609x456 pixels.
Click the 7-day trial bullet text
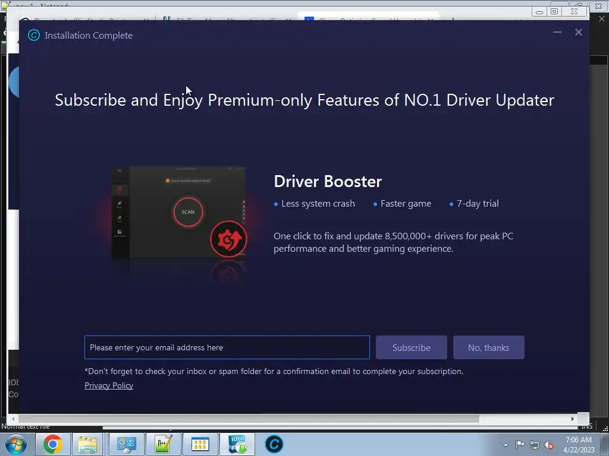click(x=478, y=204)
